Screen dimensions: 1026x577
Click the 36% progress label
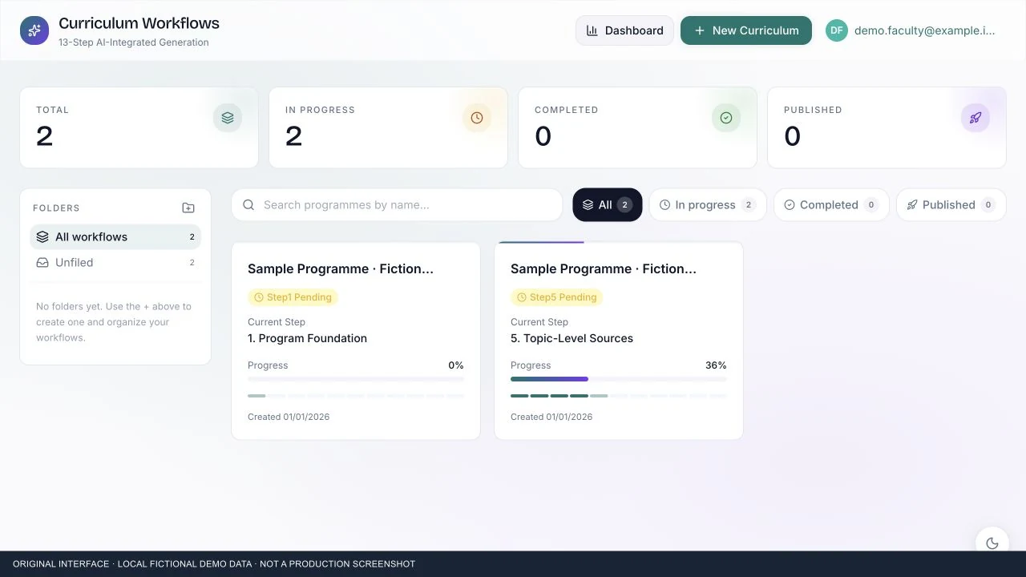(716, 365)
